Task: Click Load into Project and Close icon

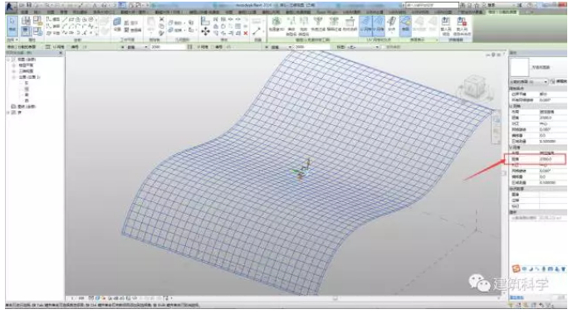Action: pyautogui.click(x=462, y=25)
